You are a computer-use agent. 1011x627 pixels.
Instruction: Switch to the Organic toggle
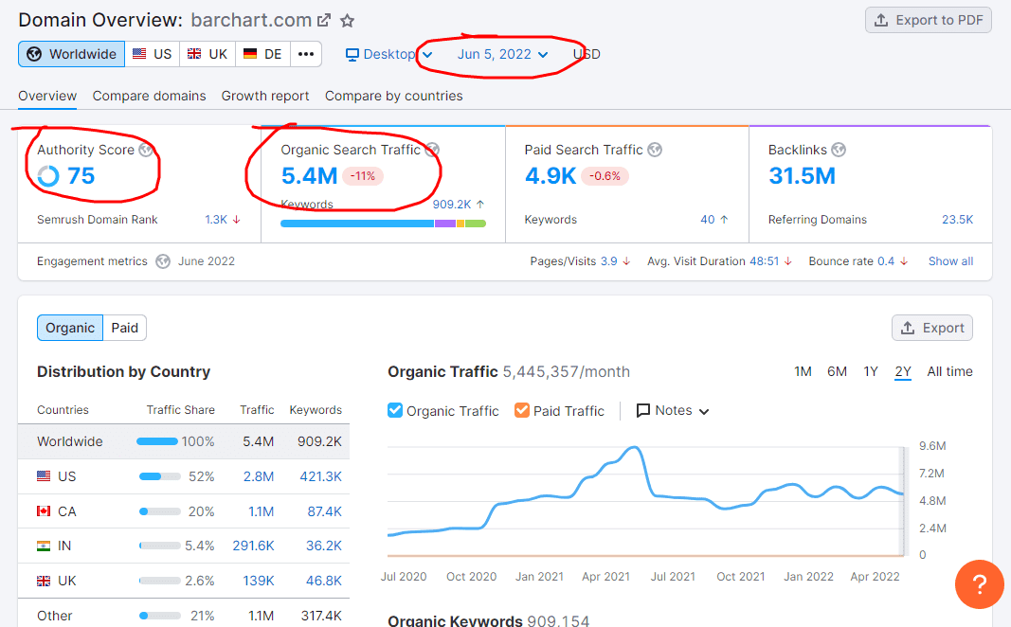[x=69, y=328]
